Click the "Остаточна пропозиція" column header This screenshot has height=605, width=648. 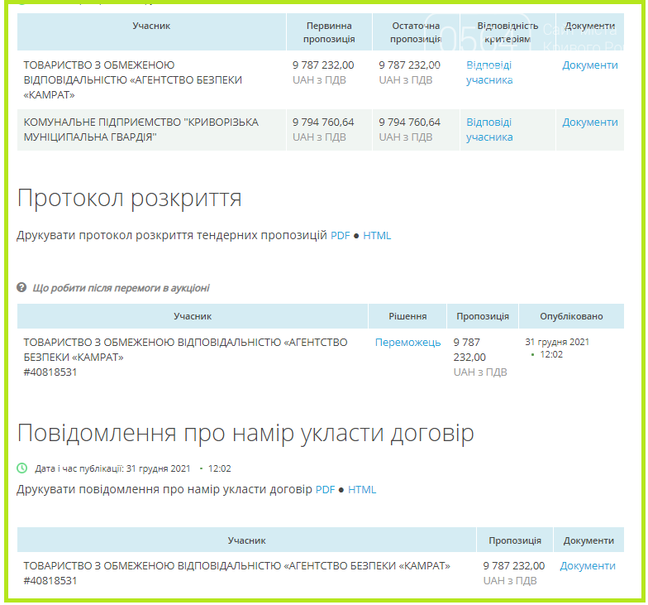415,32
